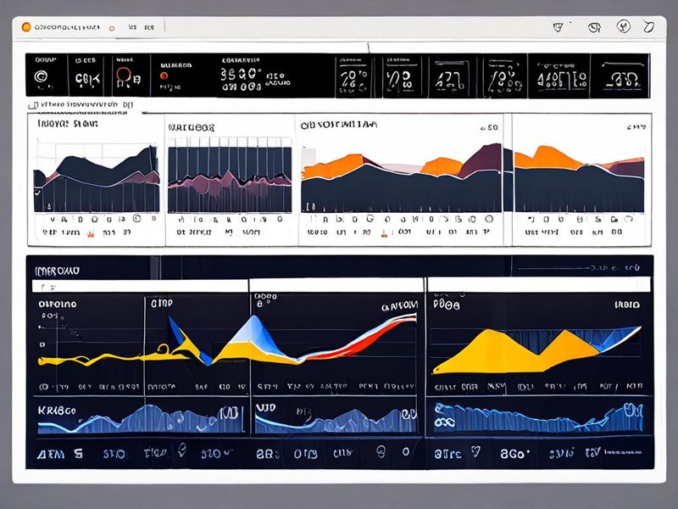Click the middle white input bar in the dark panel

point(336,285)
